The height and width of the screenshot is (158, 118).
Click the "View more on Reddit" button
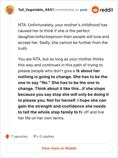(x=59, y=148)
